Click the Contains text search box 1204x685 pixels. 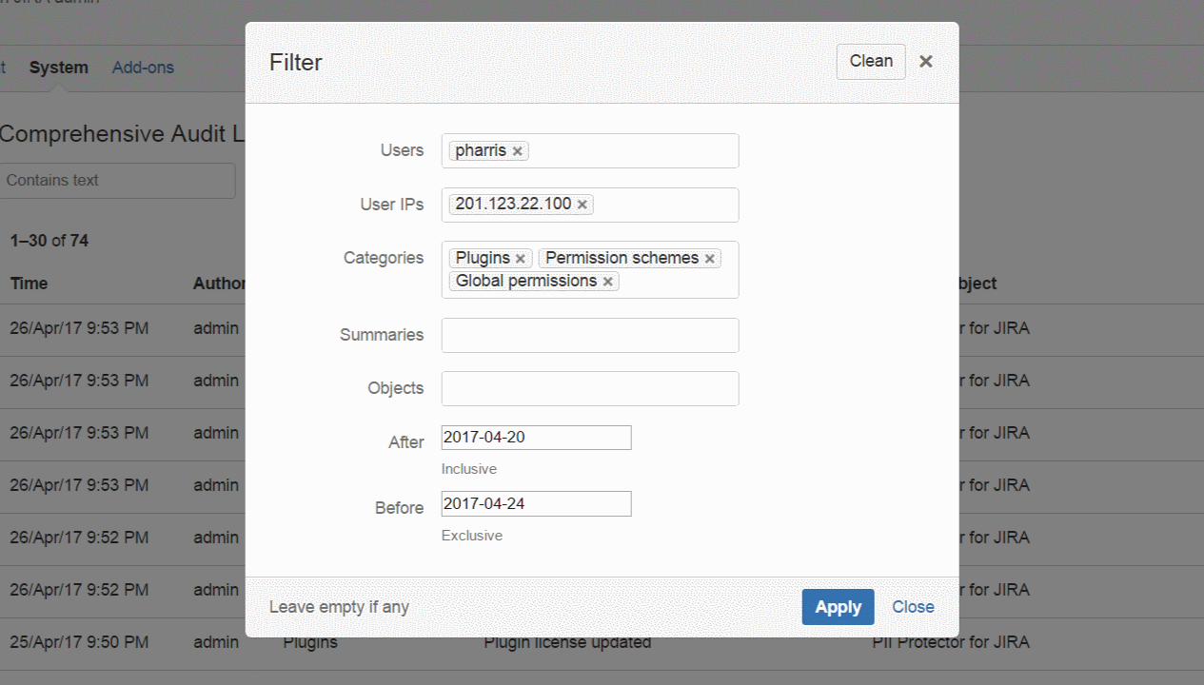(x=117, y=181)
